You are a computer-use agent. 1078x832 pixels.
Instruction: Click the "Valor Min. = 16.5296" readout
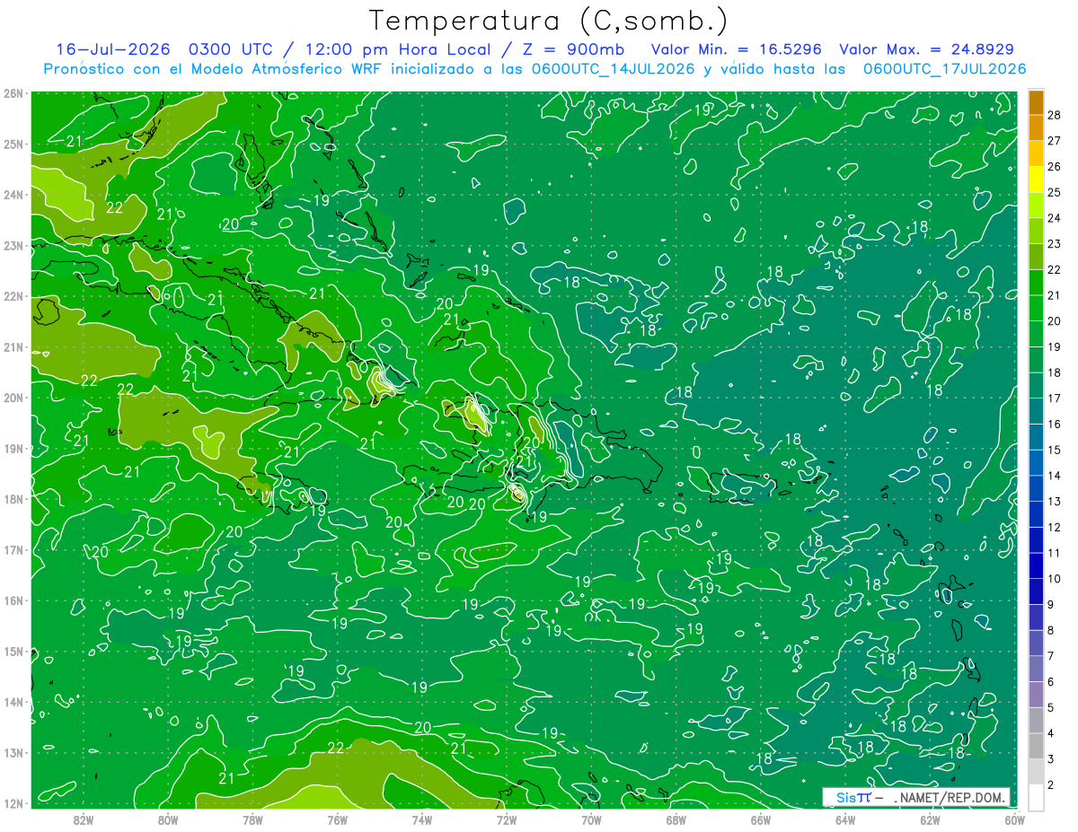click(x=736, y=49)
